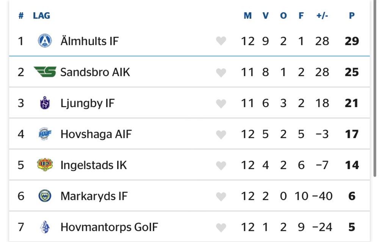The height and width of the screenshot is (242, 379).
Task: Click the LAG column header
Action: [x=42, y=15]
